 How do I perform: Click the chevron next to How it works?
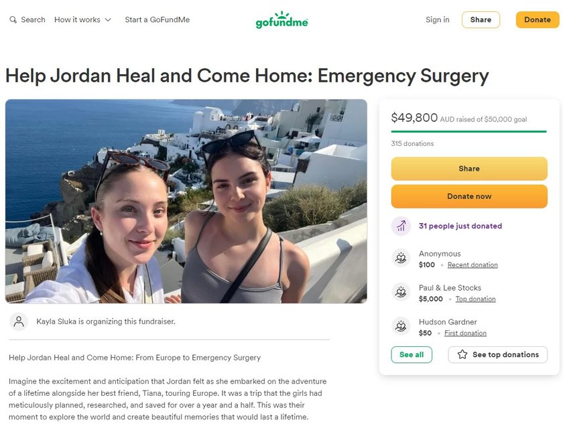[x=108, y=20]
